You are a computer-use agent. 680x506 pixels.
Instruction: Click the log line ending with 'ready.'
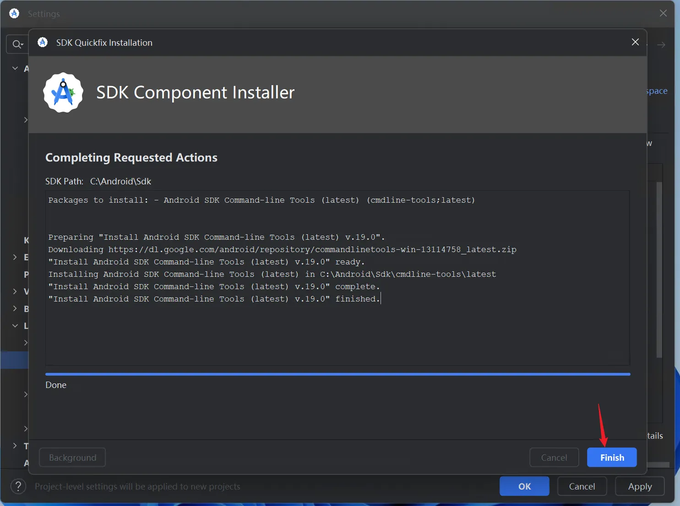tap(207, 262)
